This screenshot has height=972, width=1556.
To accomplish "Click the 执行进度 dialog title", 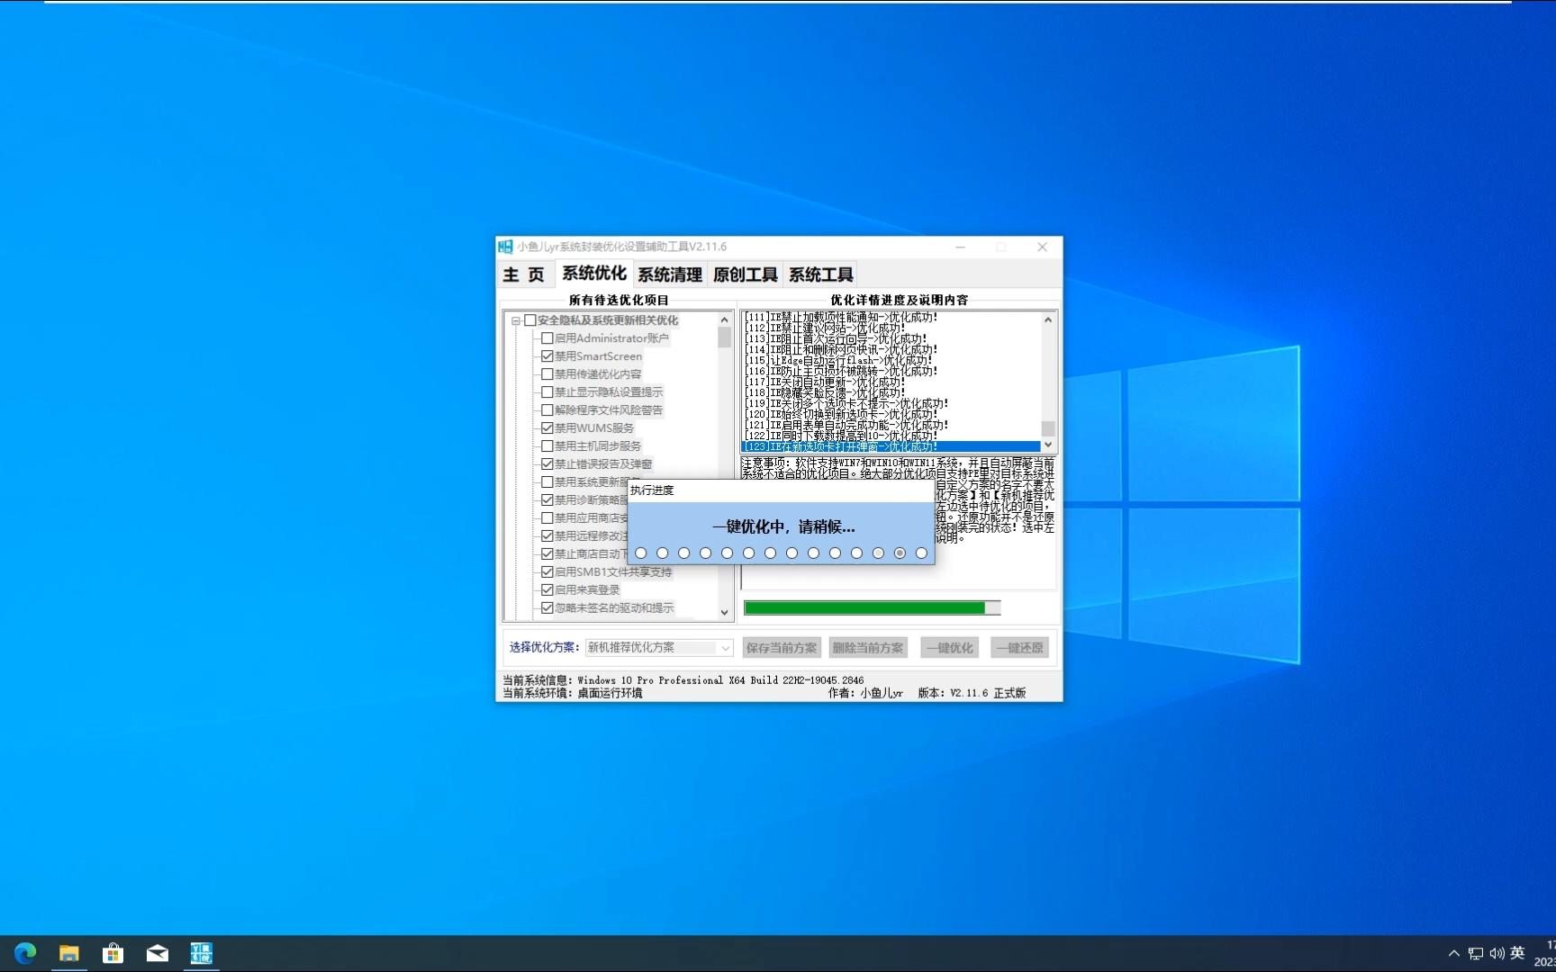I will [x=652, y=490].
